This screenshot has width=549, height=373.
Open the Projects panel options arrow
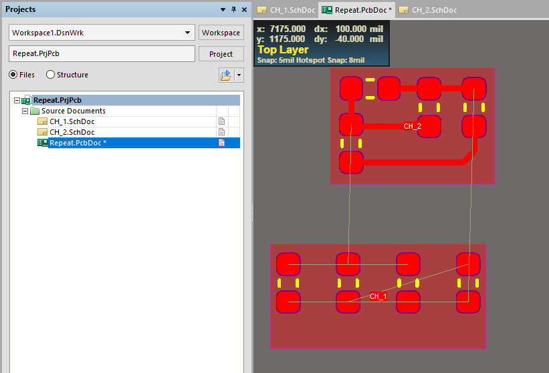(223, 10)
